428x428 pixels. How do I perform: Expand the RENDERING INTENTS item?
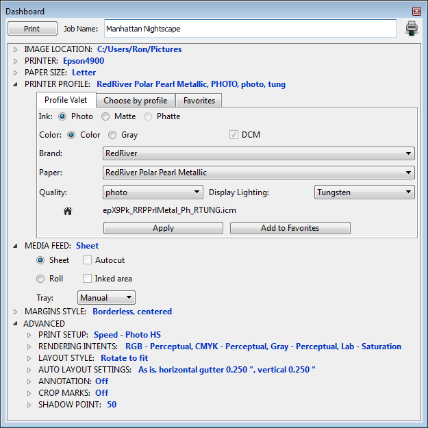(x=29, y=347)
